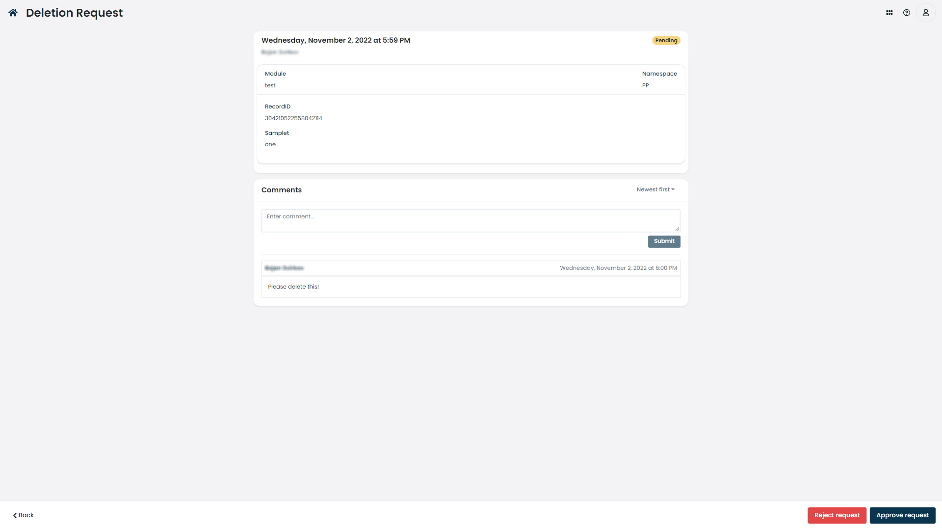Click the help/question mark icon
The height and width of the screenshot is (530, 942).
click(x=907, y=12)
